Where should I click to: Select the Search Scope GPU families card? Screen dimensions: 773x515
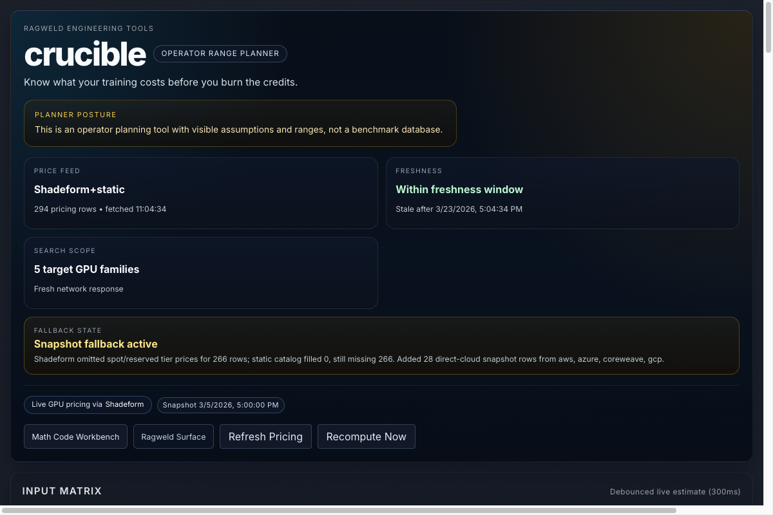(201, 273)
